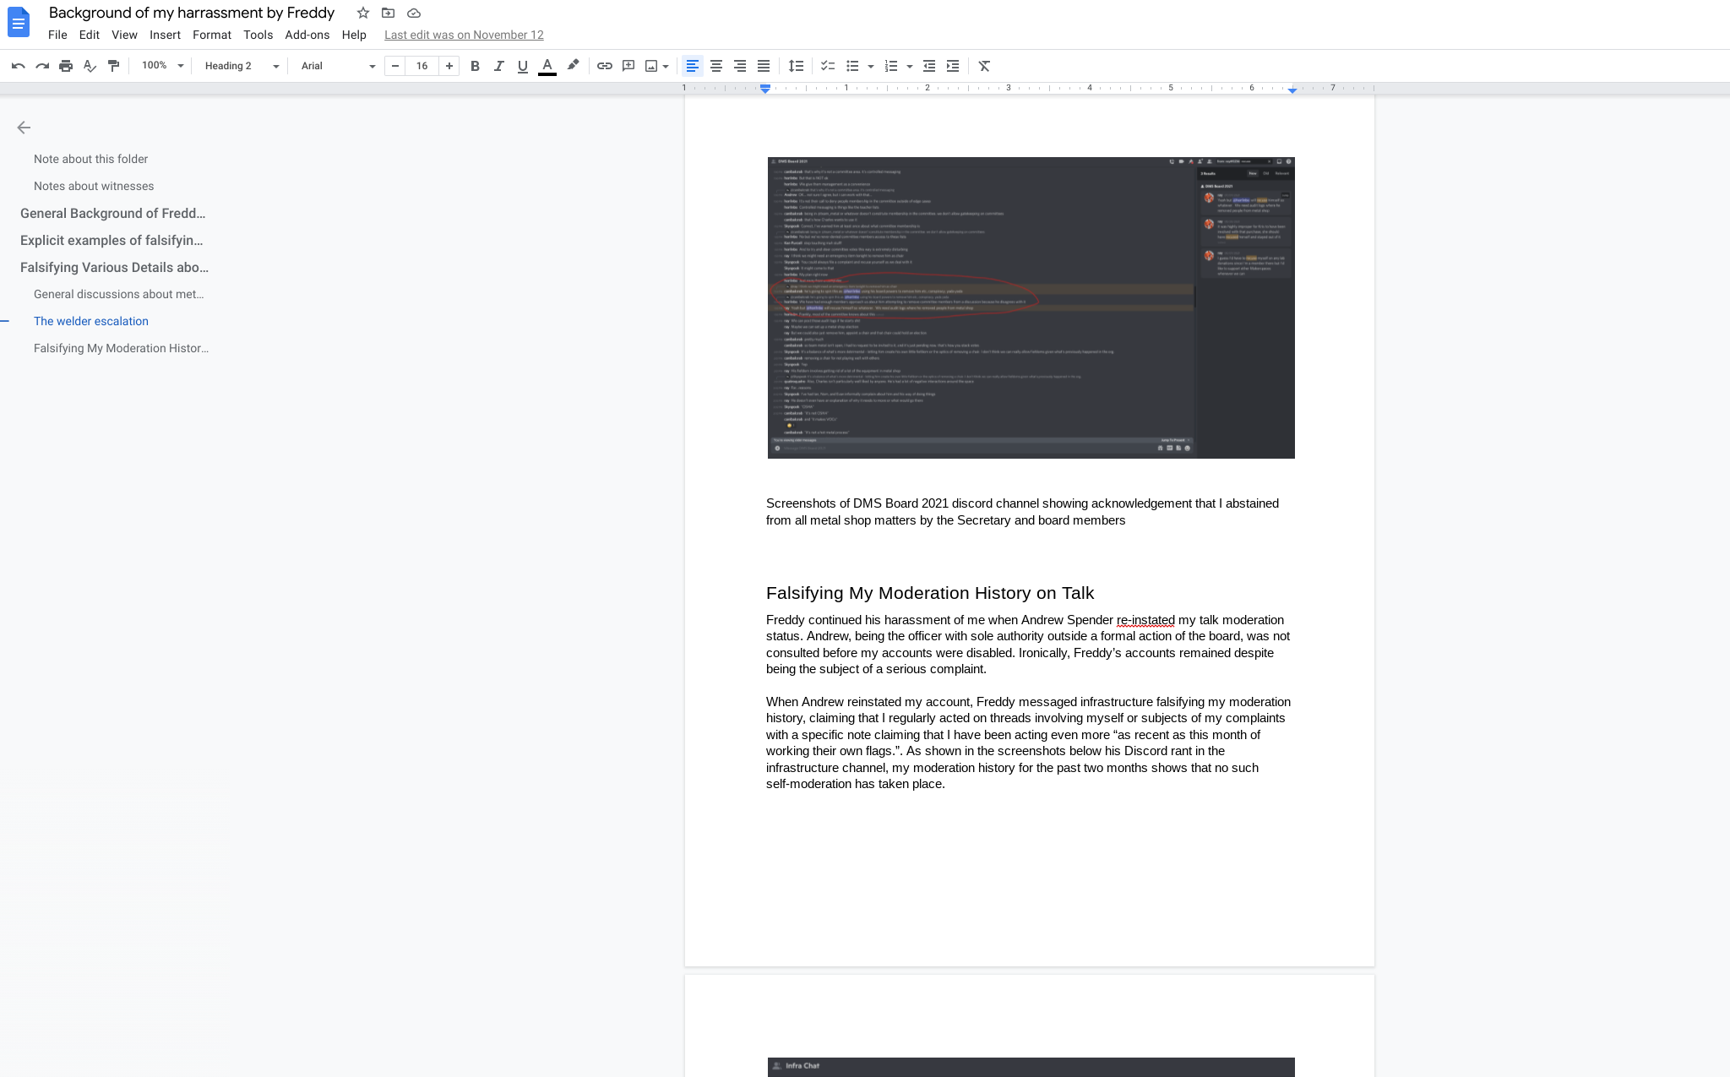Enable center alignment
The width and height of the screenshot is (1730, 1077).
coord(716,66)
